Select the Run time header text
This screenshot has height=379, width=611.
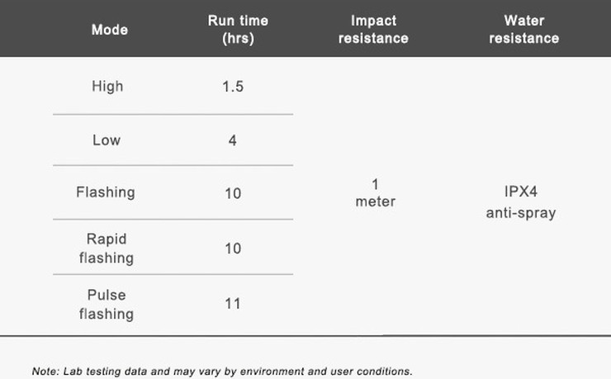click(x=238, y=21)
